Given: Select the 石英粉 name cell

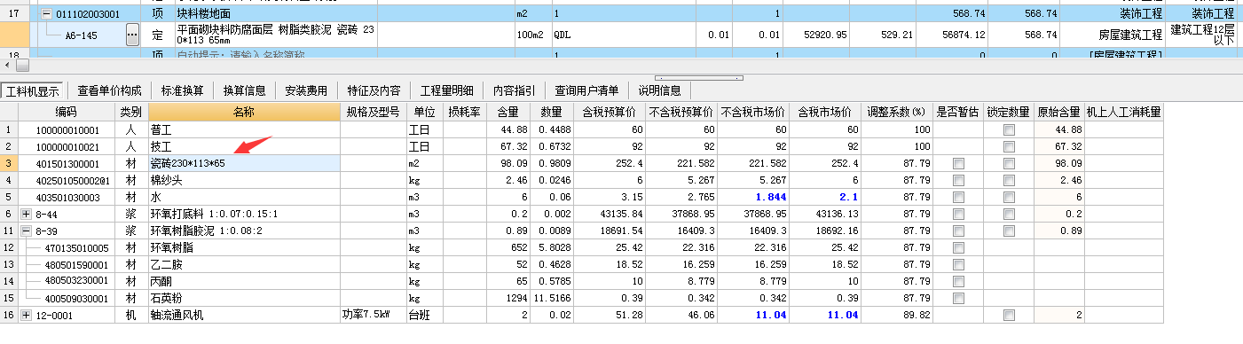Looking at the screenshot, I should (x=244, y=298).
